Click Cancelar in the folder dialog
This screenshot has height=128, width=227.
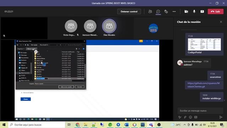(79, 87)
